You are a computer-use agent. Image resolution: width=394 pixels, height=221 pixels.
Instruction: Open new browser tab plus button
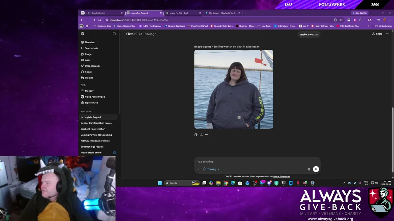point(245,13)
